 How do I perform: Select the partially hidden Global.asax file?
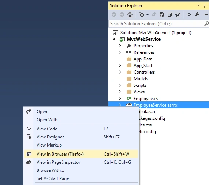(x=147, y=112)
